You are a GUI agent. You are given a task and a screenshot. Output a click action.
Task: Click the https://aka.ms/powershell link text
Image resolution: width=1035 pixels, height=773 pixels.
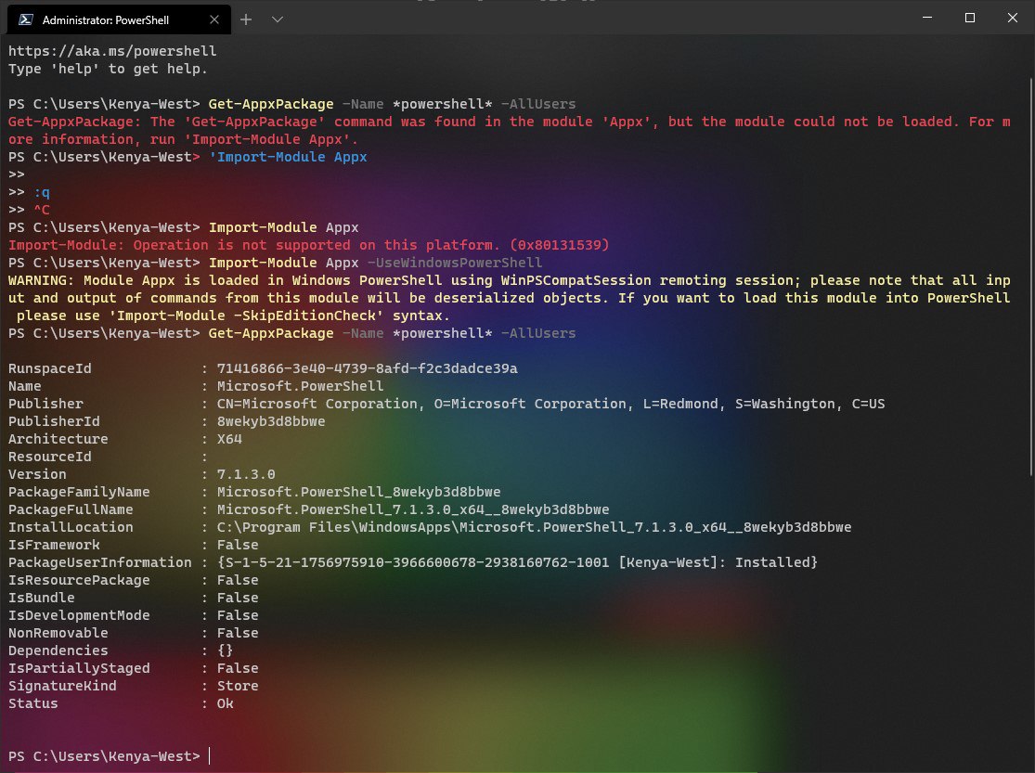point(112,51)
